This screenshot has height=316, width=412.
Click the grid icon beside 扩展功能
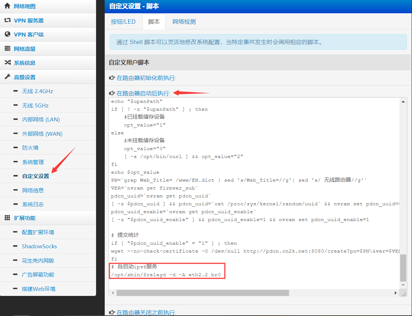point(8,217)
